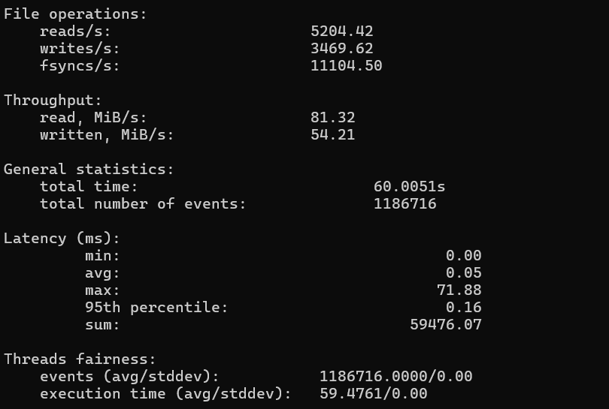Click the latency 'avg:' label
Viewport: 609px width, 409px height.
(x=102, y=273)
